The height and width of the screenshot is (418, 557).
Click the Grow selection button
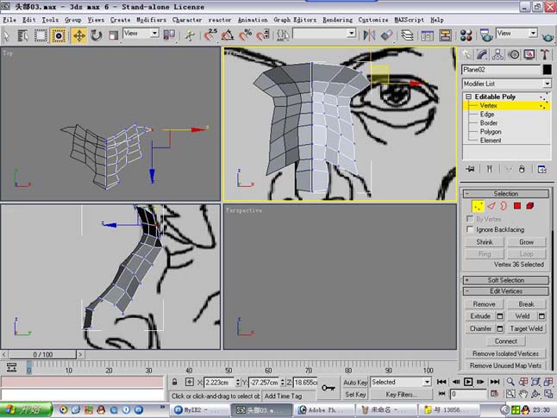pos(527,242)
